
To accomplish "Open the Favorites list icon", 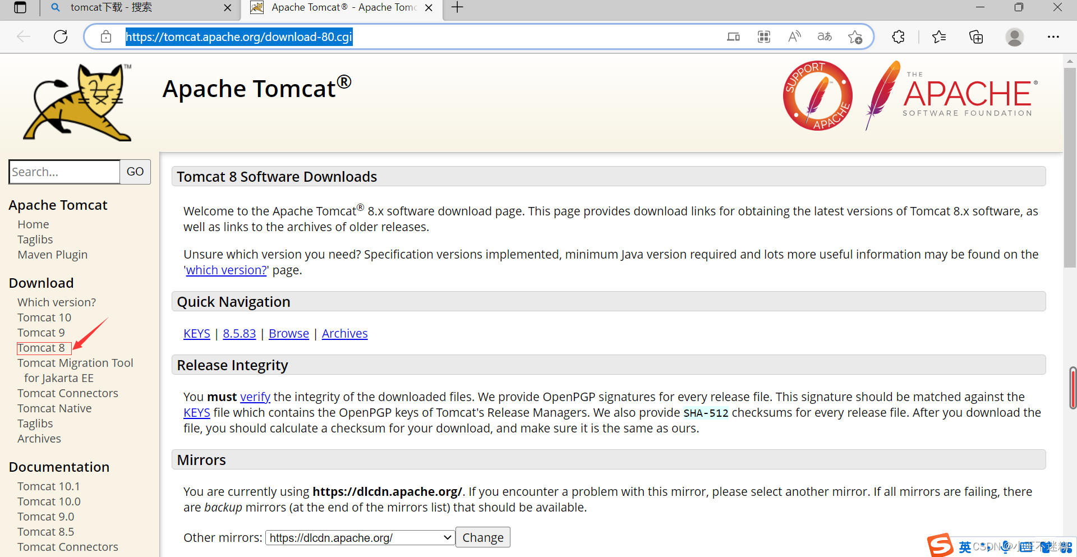I will coord(939,37).
